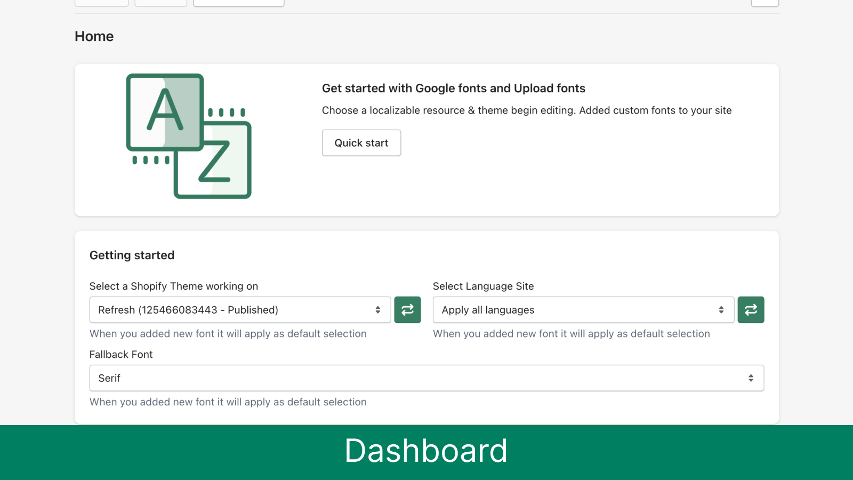This screenshot has width=853, height=480.
Task: Click the helper text under the theme selector
Action: click(228, 333)
